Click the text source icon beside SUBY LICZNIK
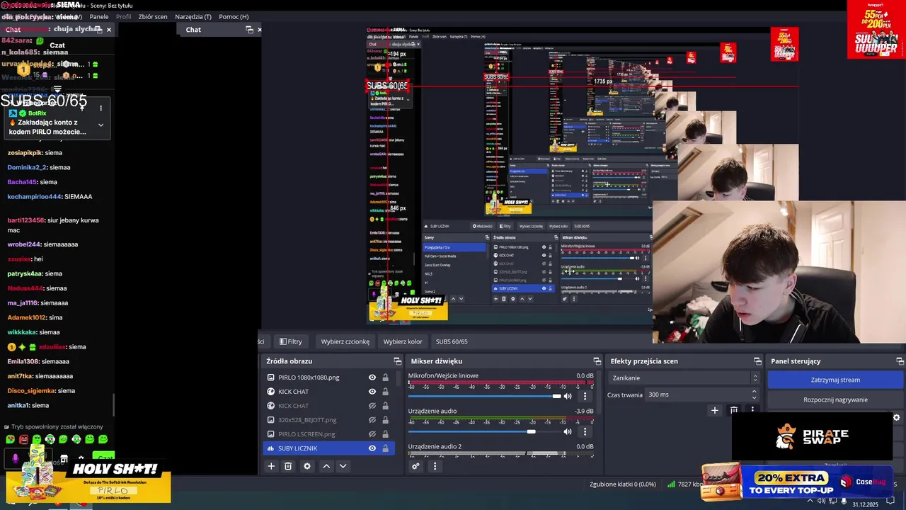This screenshot has height=510, width=906. click(x=271, y=448)
